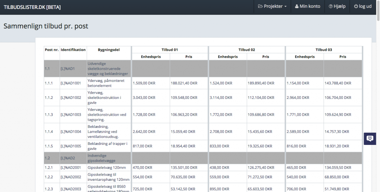Select identifier [L]%AD1004
380x192 pixels.
click(x=71, y=132)
